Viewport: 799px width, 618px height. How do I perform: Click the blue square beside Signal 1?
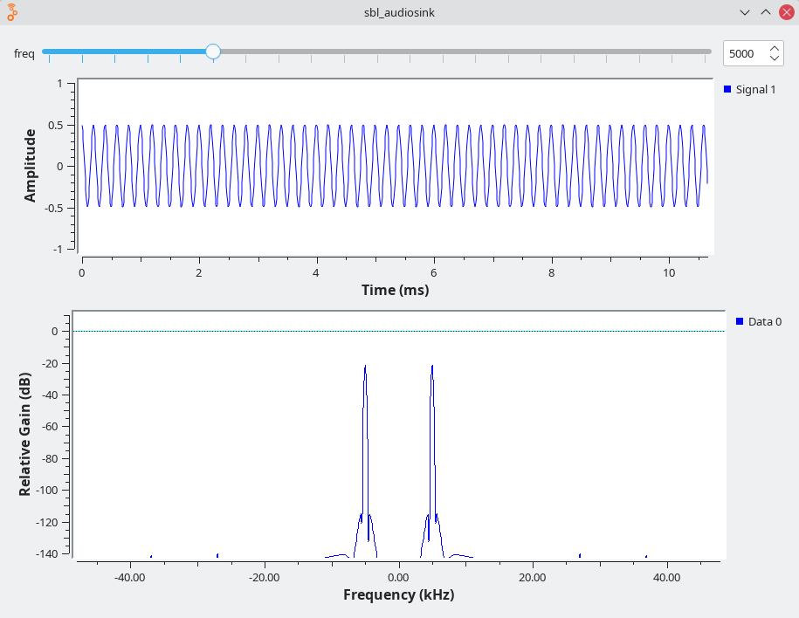coord(727,89)
